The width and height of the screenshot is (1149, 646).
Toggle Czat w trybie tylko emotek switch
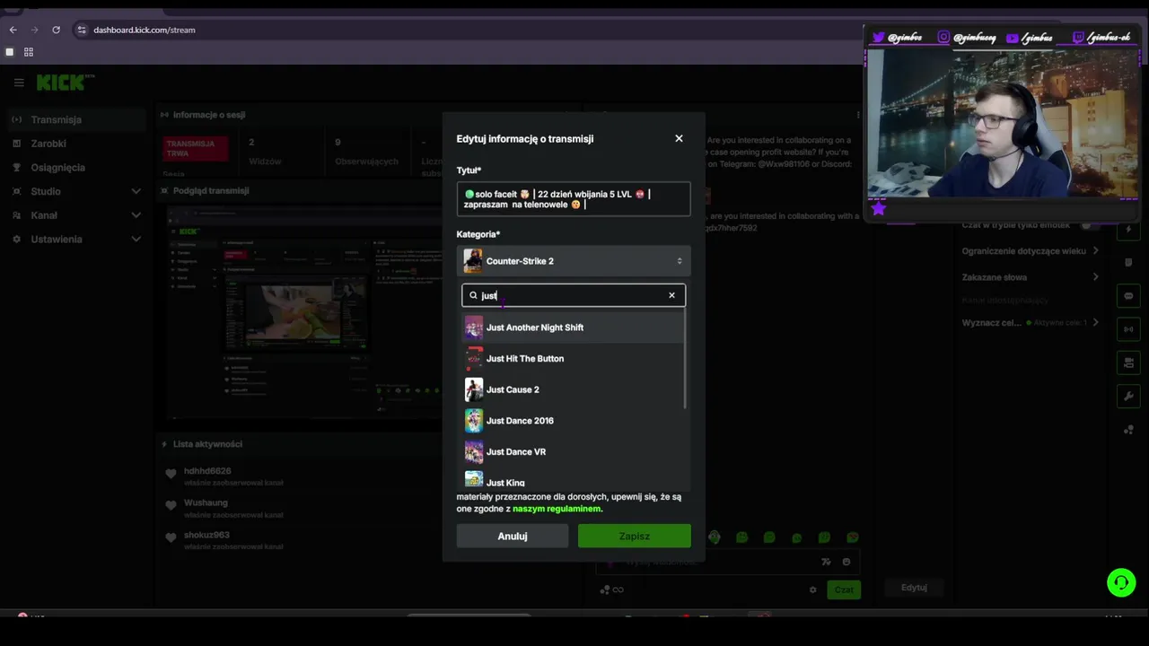click(1091, 225)
